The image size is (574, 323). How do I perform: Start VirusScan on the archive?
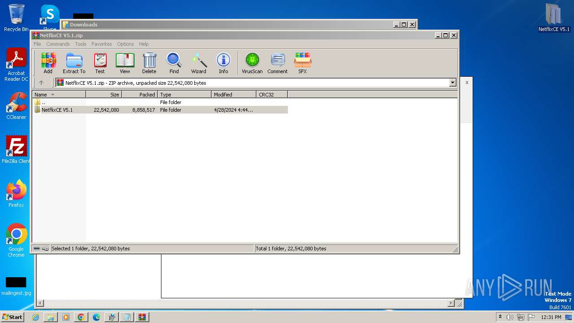pos(252,63)
